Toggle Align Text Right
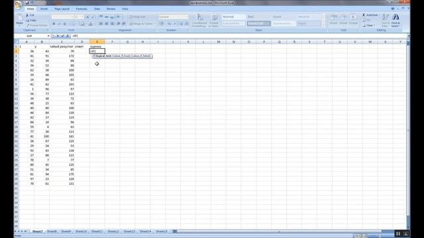The height and width of the screenshot is (238, 424). pyautogui.click(x=112, y=24)
